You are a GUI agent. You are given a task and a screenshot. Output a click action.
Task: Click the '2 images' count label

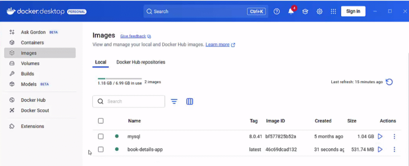coord(153,82)
